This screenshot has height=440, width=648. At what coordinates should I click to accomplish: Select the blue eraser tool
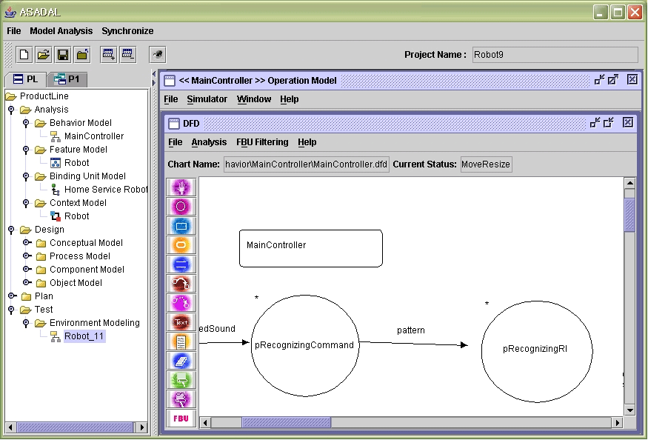click(x=181, y=361)
